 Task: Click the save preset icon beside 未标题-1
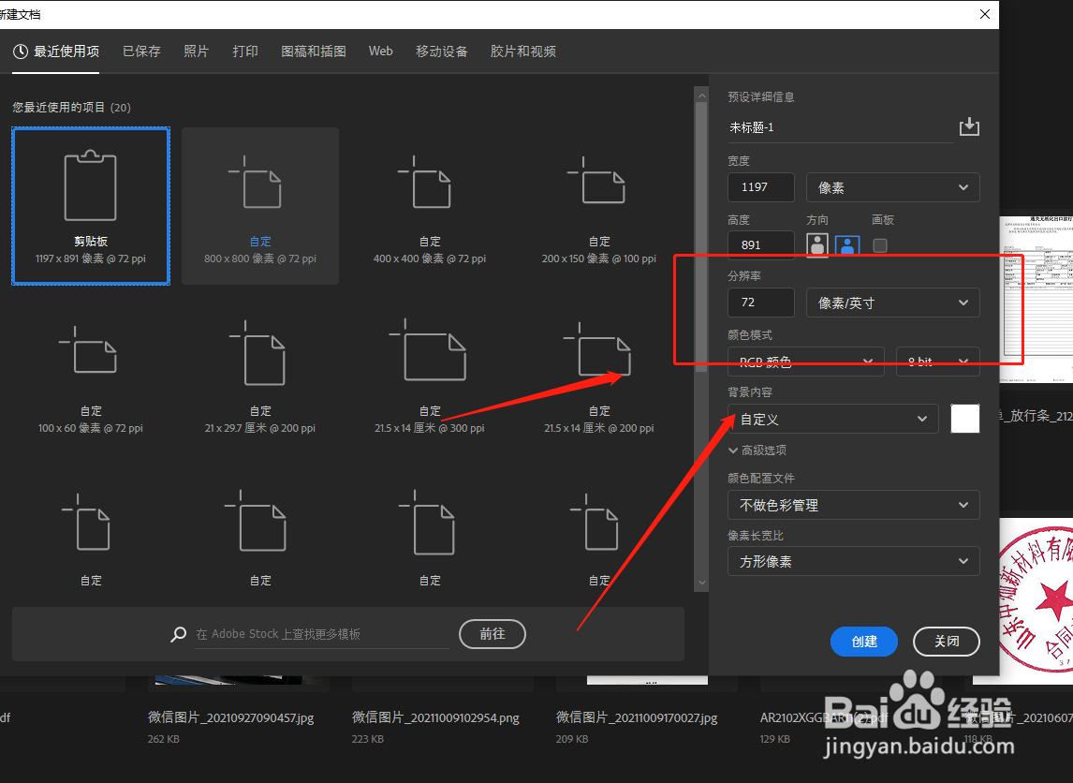click(969, 126)
